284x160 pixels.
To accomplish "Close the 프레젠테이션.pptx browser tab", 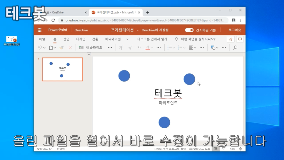I will [139, 12].
